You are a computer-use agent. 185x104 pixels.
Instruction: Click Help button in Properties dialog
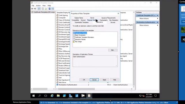(114, 80)
